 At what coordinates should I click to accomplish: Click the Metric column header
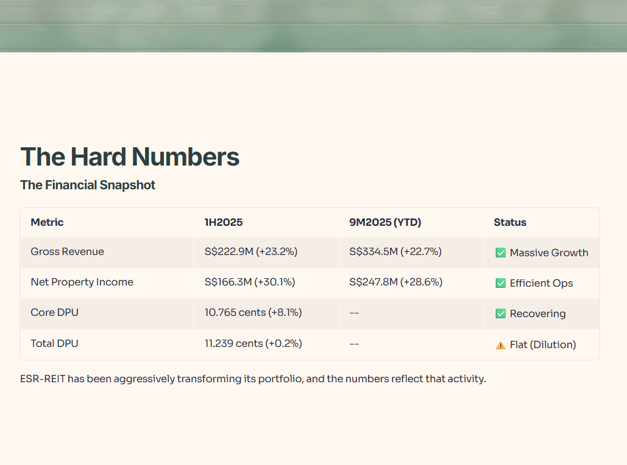coord(47,222)
